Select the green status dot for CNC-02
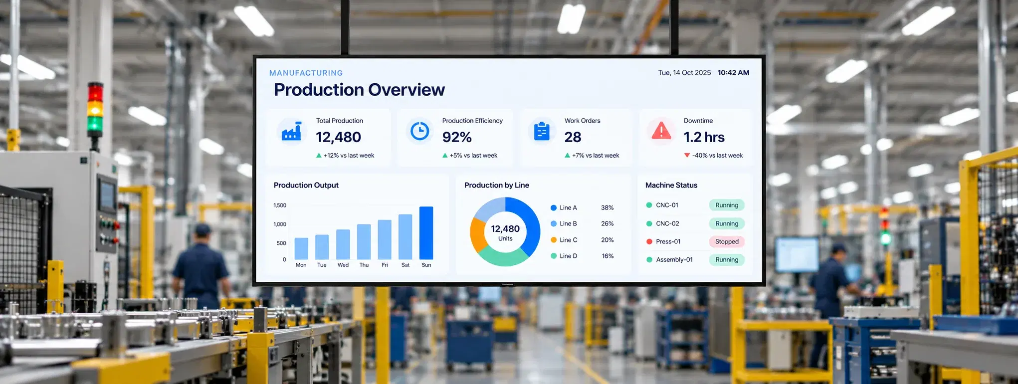Image resolution: width=1018 pixels, height=384 pixels. click(x=649, y=223)
